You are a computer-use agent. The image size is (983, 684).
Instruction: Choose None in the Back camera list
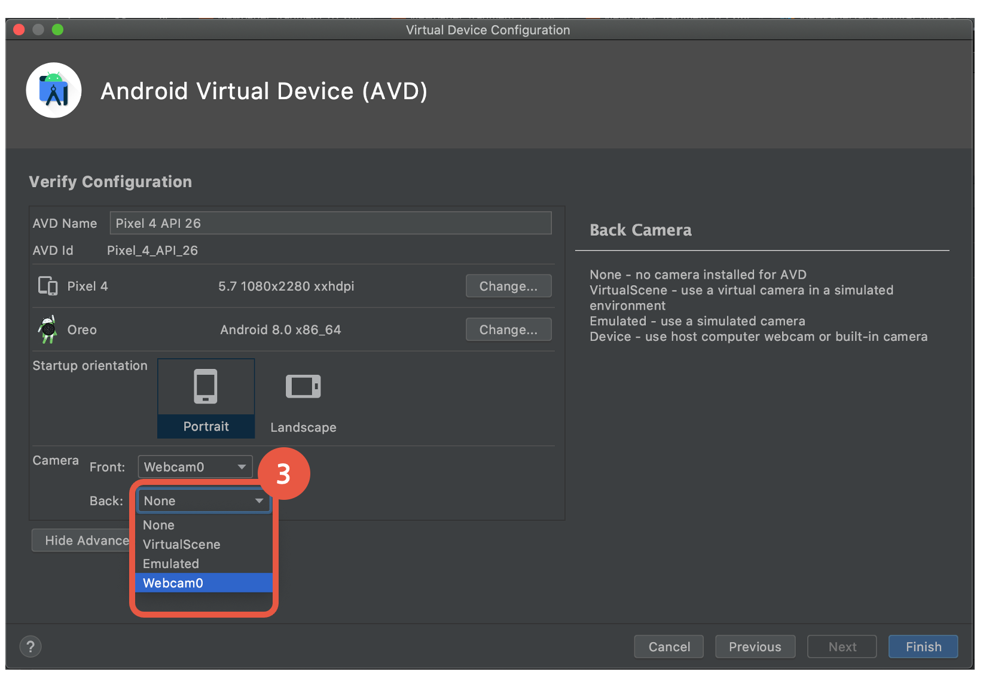pos(203,525)
